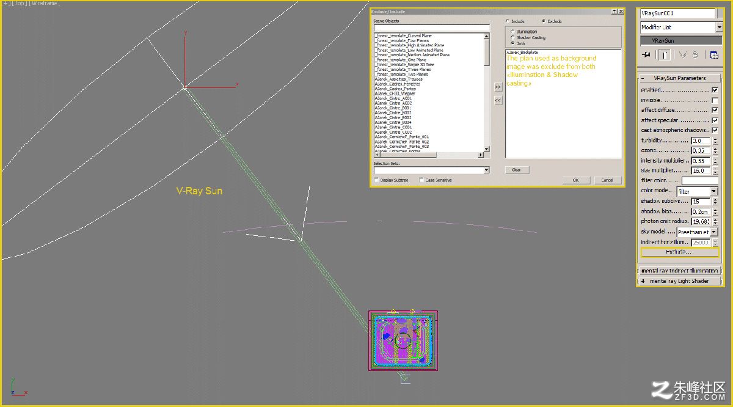Click the intensity multiplier value field
Viewport: 733px width, 407px height.
tap(701, 161)
